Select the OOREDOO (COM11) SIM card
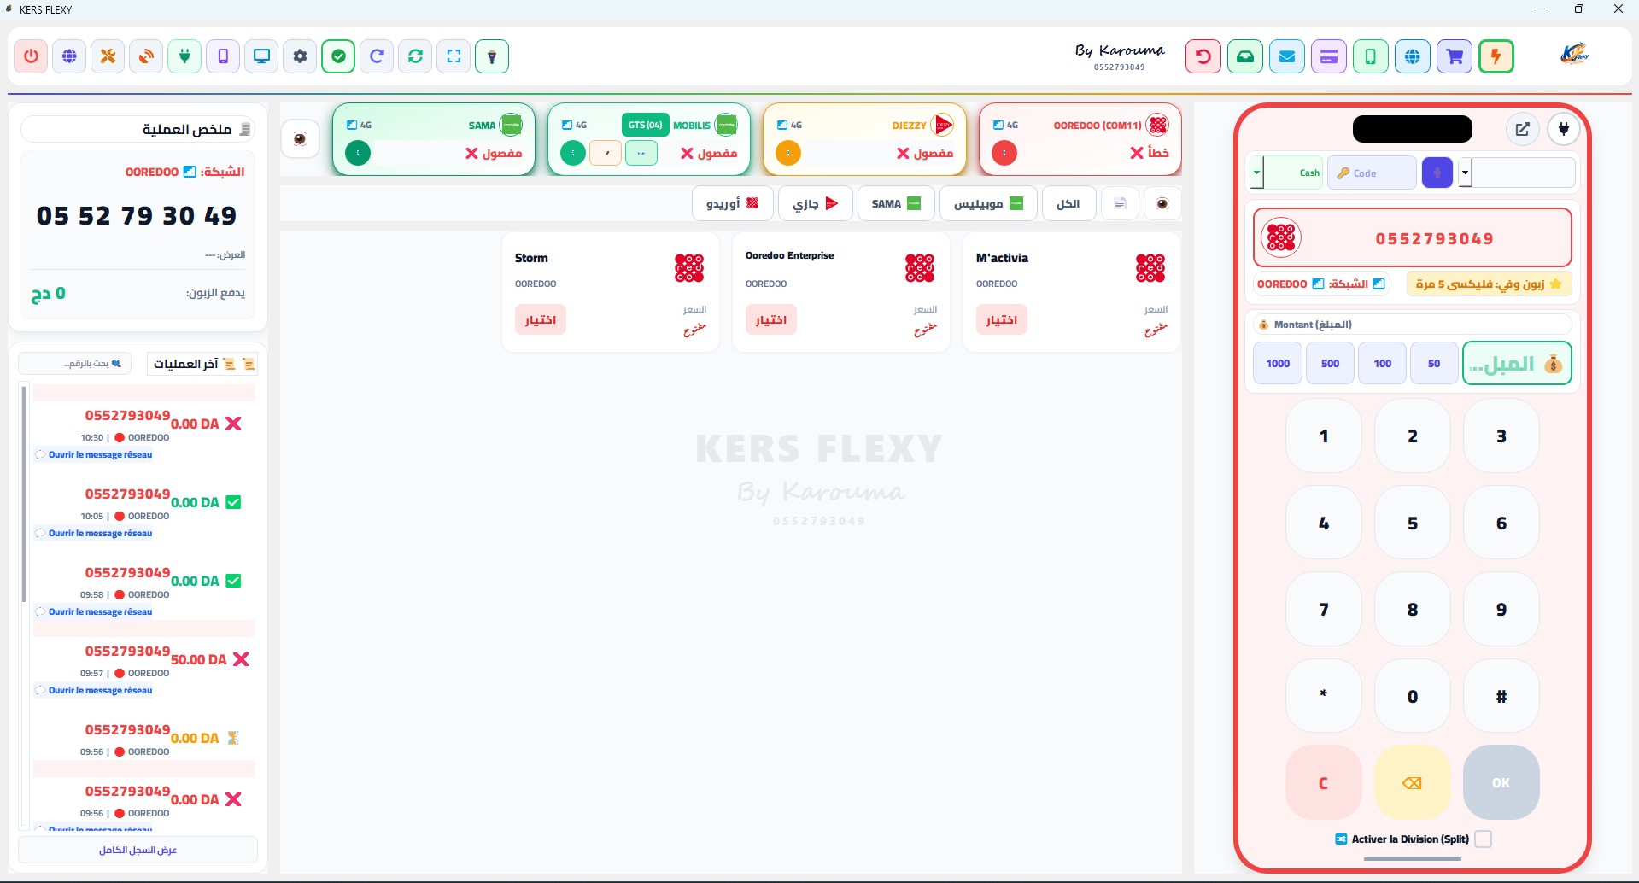1639x883 pixels. pyautogui.click(x=1080, y=139)
